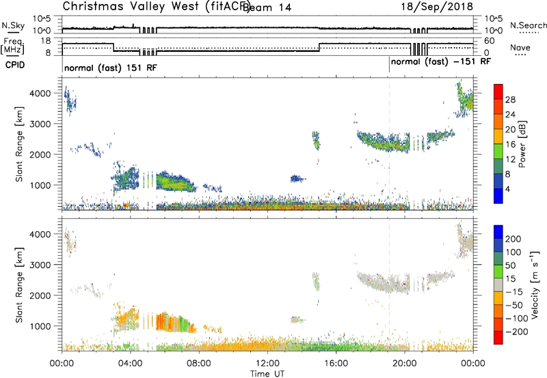This screenshot has width=547, height=378.
Task: Click small 13:30 echo patch in power panel
Action: coord(297,179)
